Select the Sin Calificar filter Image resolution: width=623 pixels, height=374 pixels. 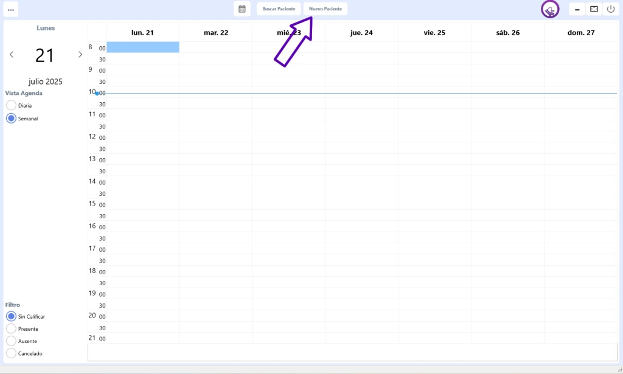click(11, 316)
